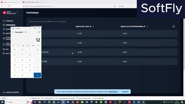Bookmark this page with the star icon
The image size is (185, 104).
[x=115, y=6]
